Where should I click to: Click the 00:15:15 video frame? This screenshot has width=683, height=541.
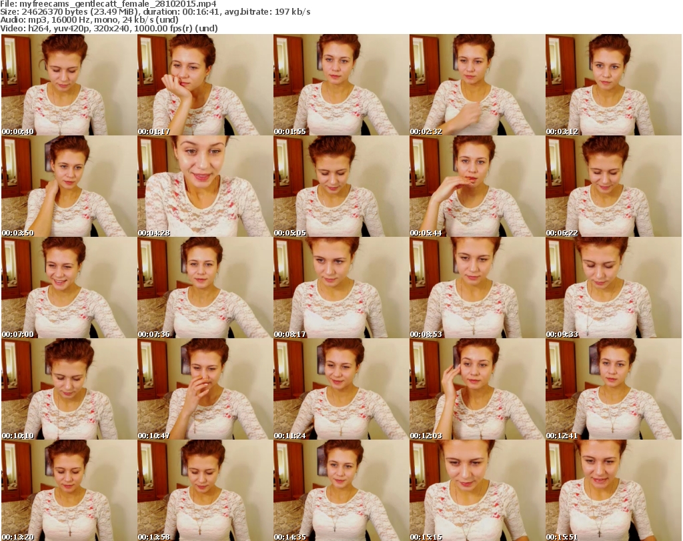coord(477,490)
